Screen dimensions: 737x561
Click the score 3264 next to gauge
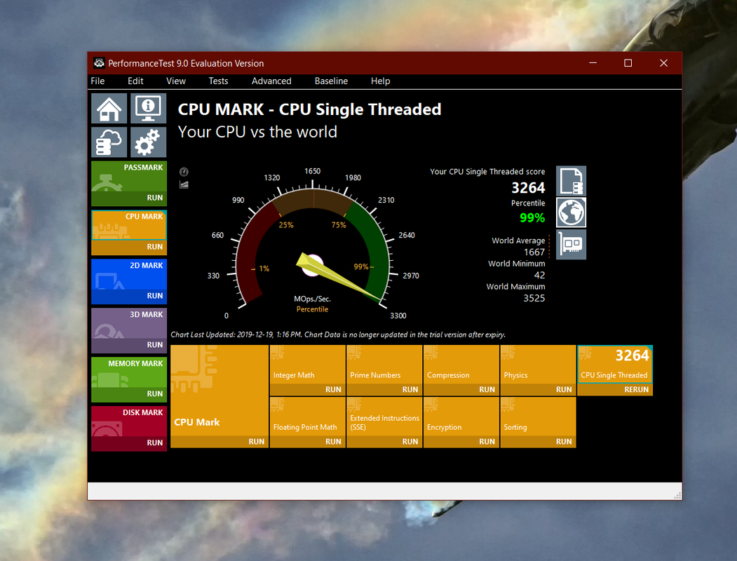click(528, 188)
